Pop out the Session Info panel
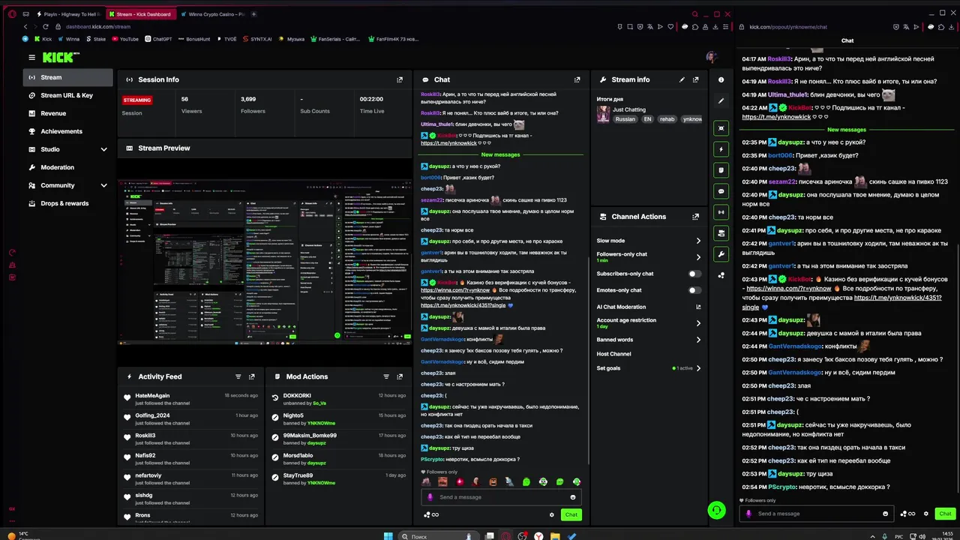This screenshot has height=540, width=960. point(400,79)
